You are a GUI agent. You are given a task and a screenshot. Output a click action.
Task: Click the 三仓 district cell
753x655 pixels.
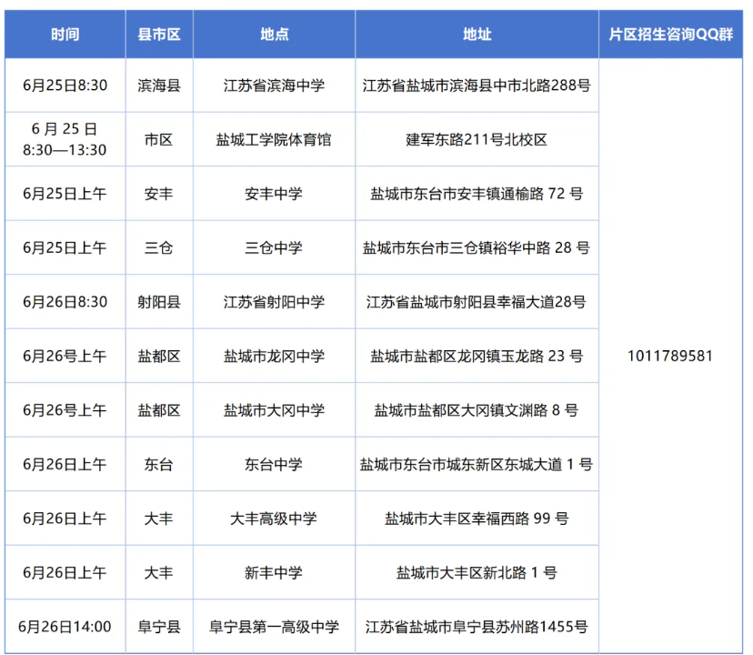pyautogui.click(x=159, y=248)
